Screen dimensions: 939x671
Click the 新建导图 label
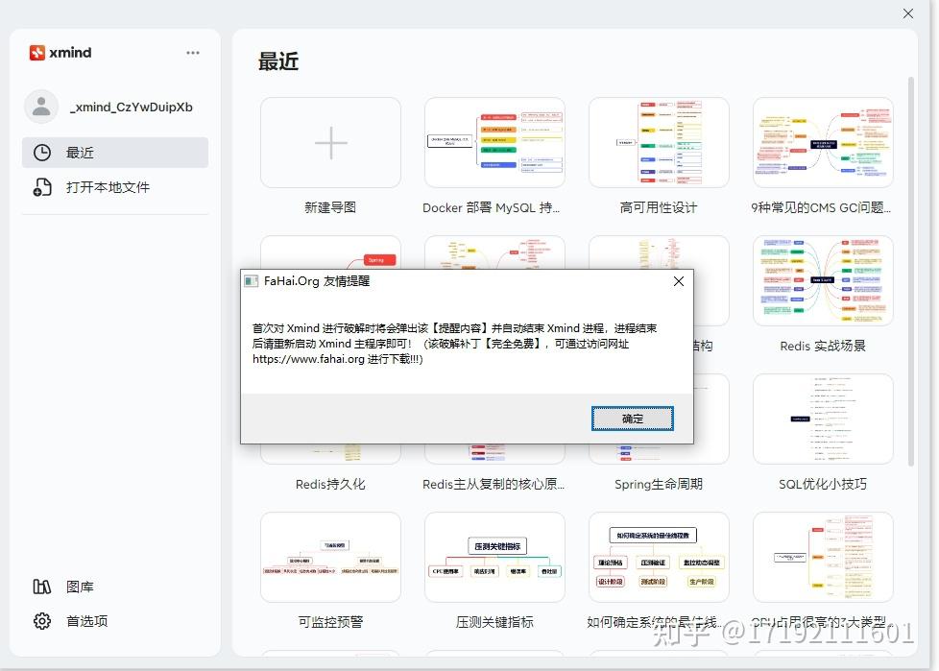330,207
